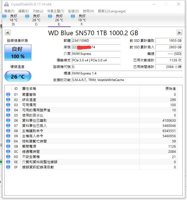This screenshot has height=200, width=187.
Task: Minimize the CrystalDiskInfo window
Action: click(154, 4)
